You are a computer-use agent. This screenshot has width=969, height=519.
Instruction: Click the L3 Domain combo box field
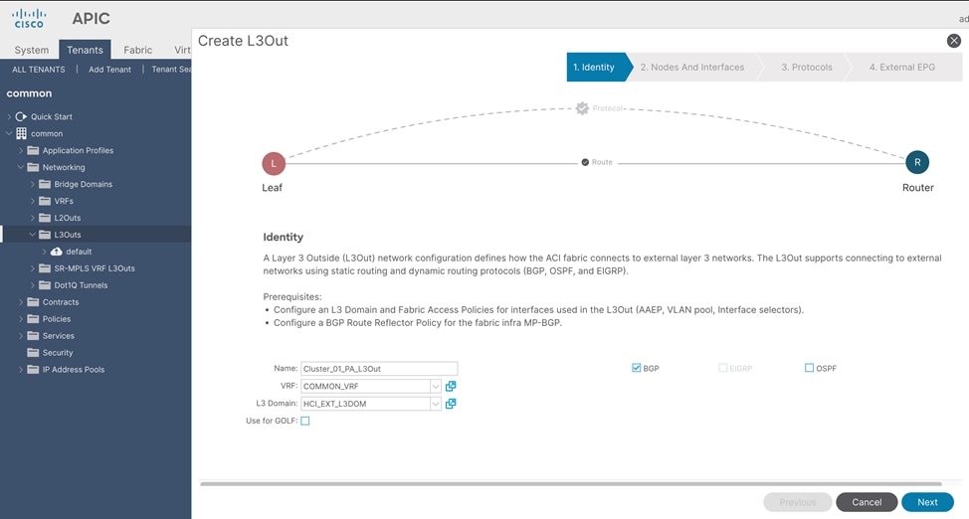(365, 404)
